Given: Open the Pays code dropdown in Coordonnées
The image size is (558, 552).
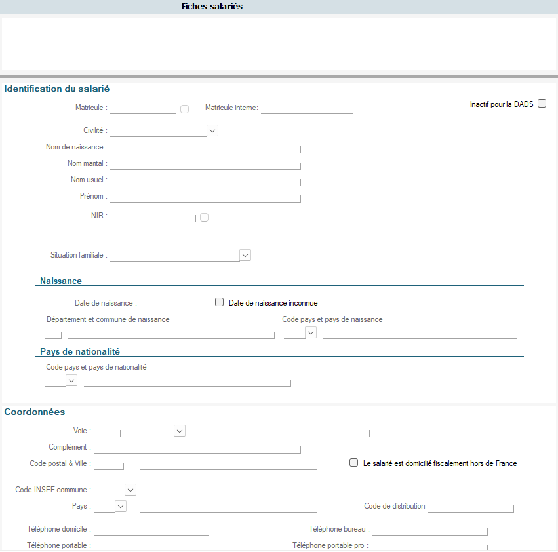Looking at the screenshot, I should point(121,507).
